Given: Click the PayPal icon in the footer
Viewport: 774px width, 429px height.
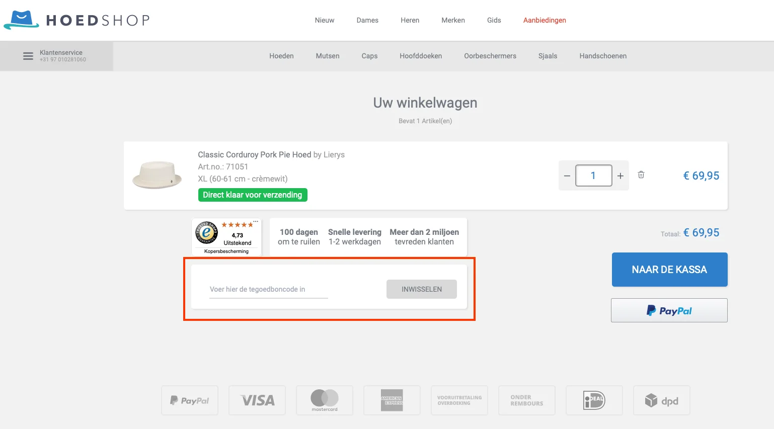Looking at the screenshot, I should point(190,400).
